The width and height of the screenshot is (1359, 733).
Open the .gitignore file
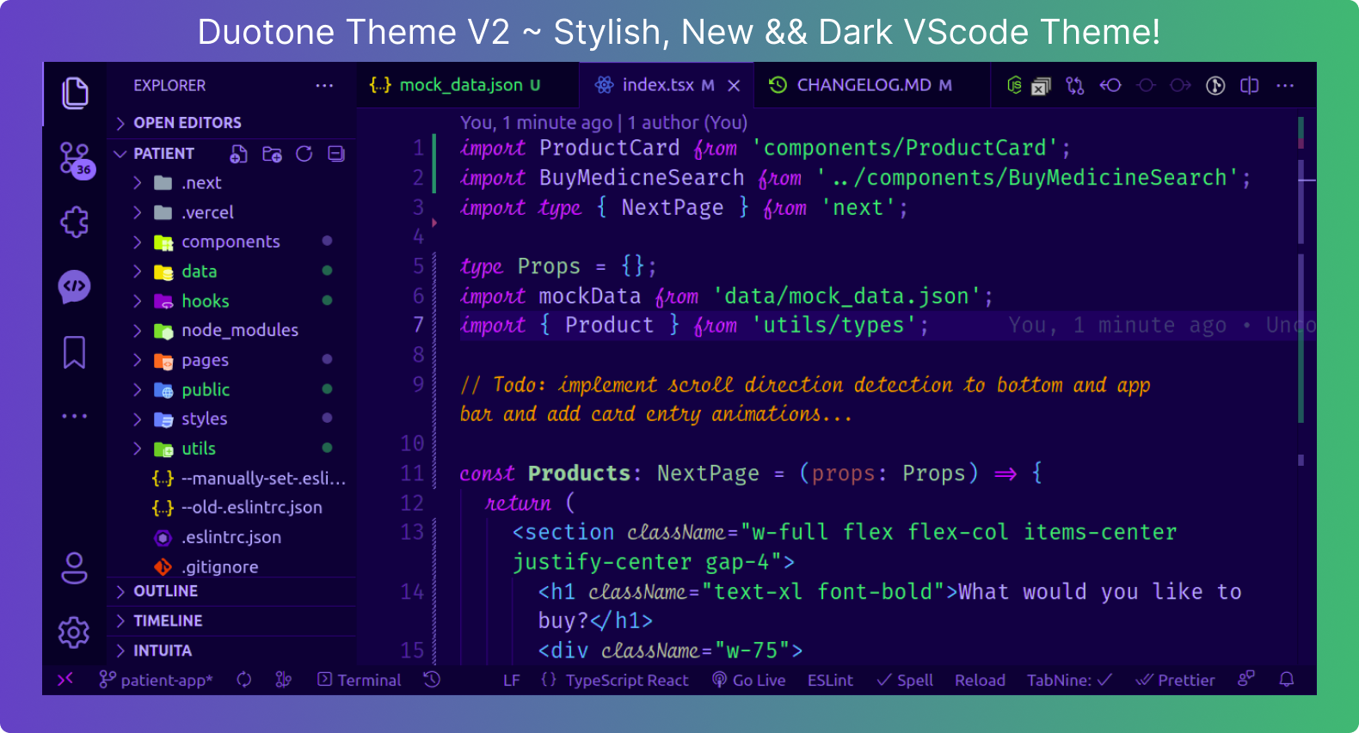pyautogui.click(x=232, y=567)
